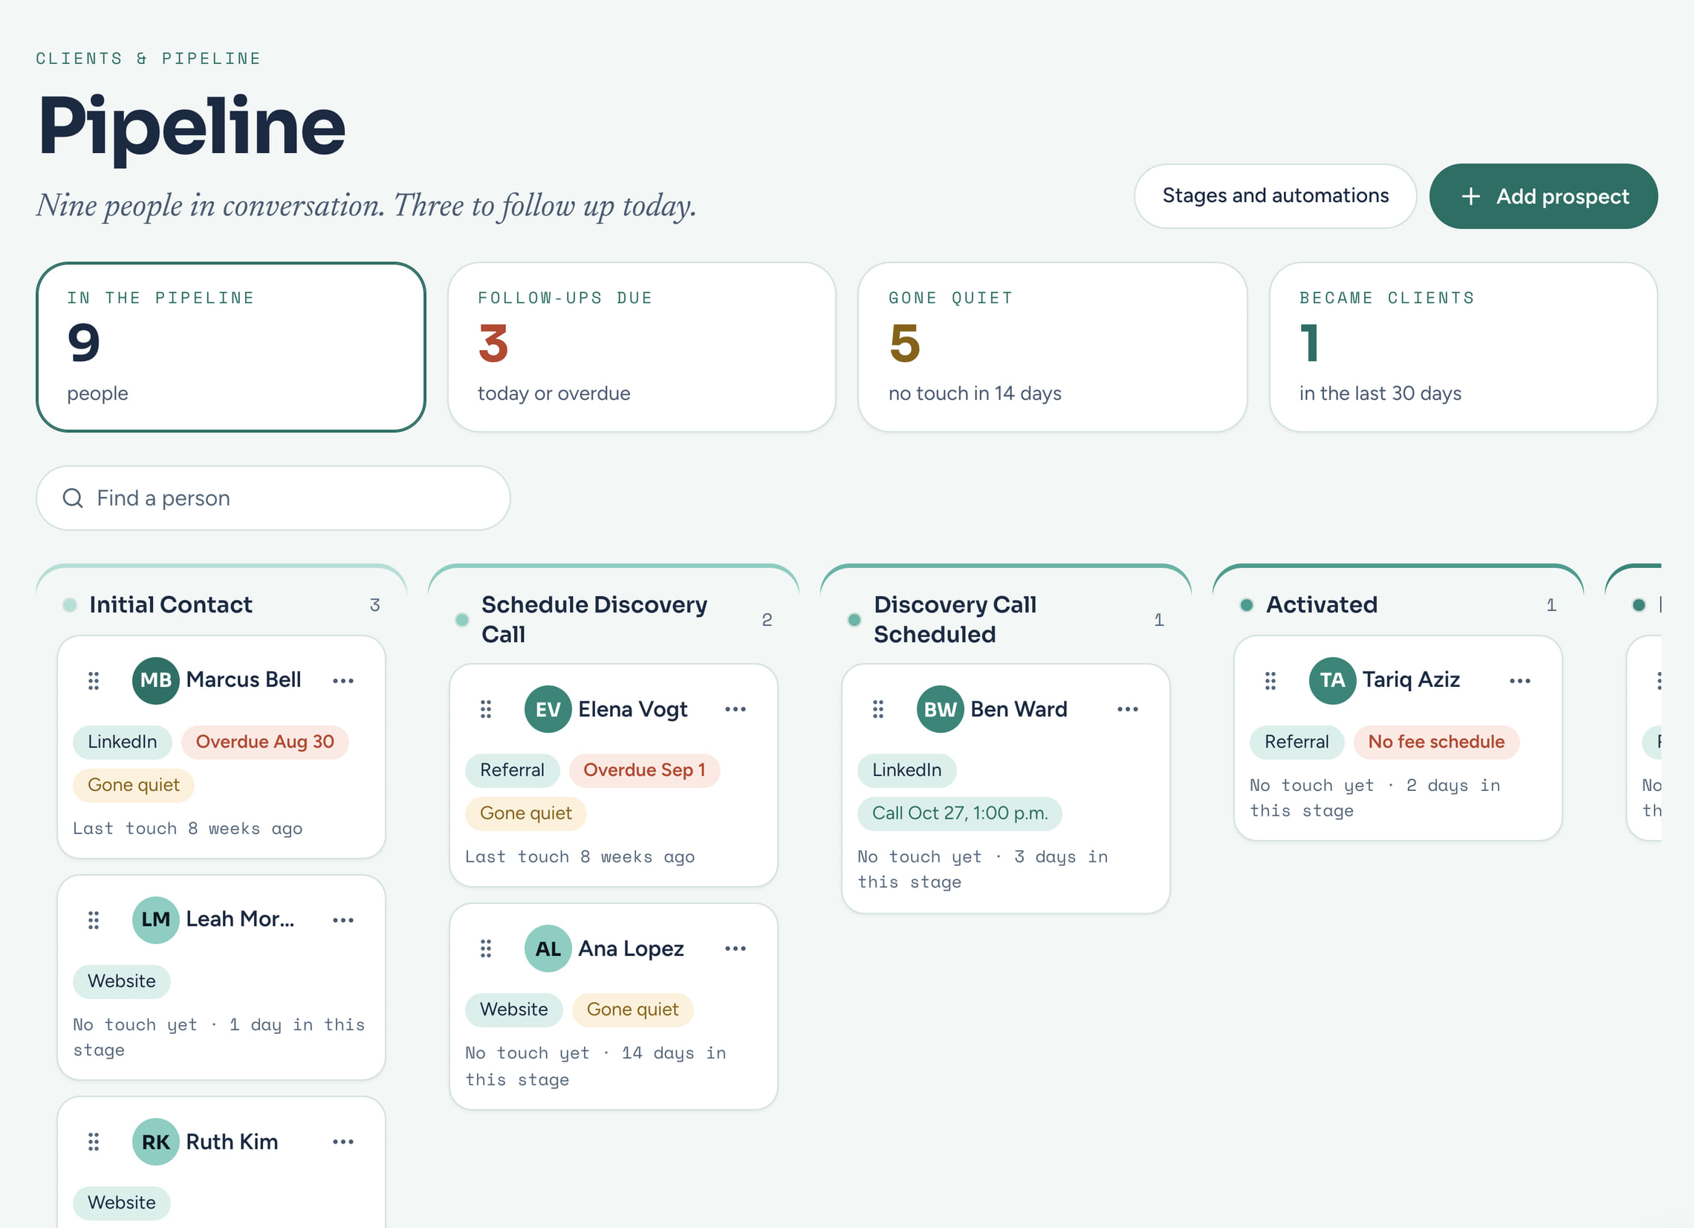Click the Add prospect button
Viewport: 1694px width, 1228px height.
(x=1543, y=195)
